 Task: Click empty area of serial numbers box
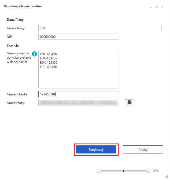click(x=78, y=79)
